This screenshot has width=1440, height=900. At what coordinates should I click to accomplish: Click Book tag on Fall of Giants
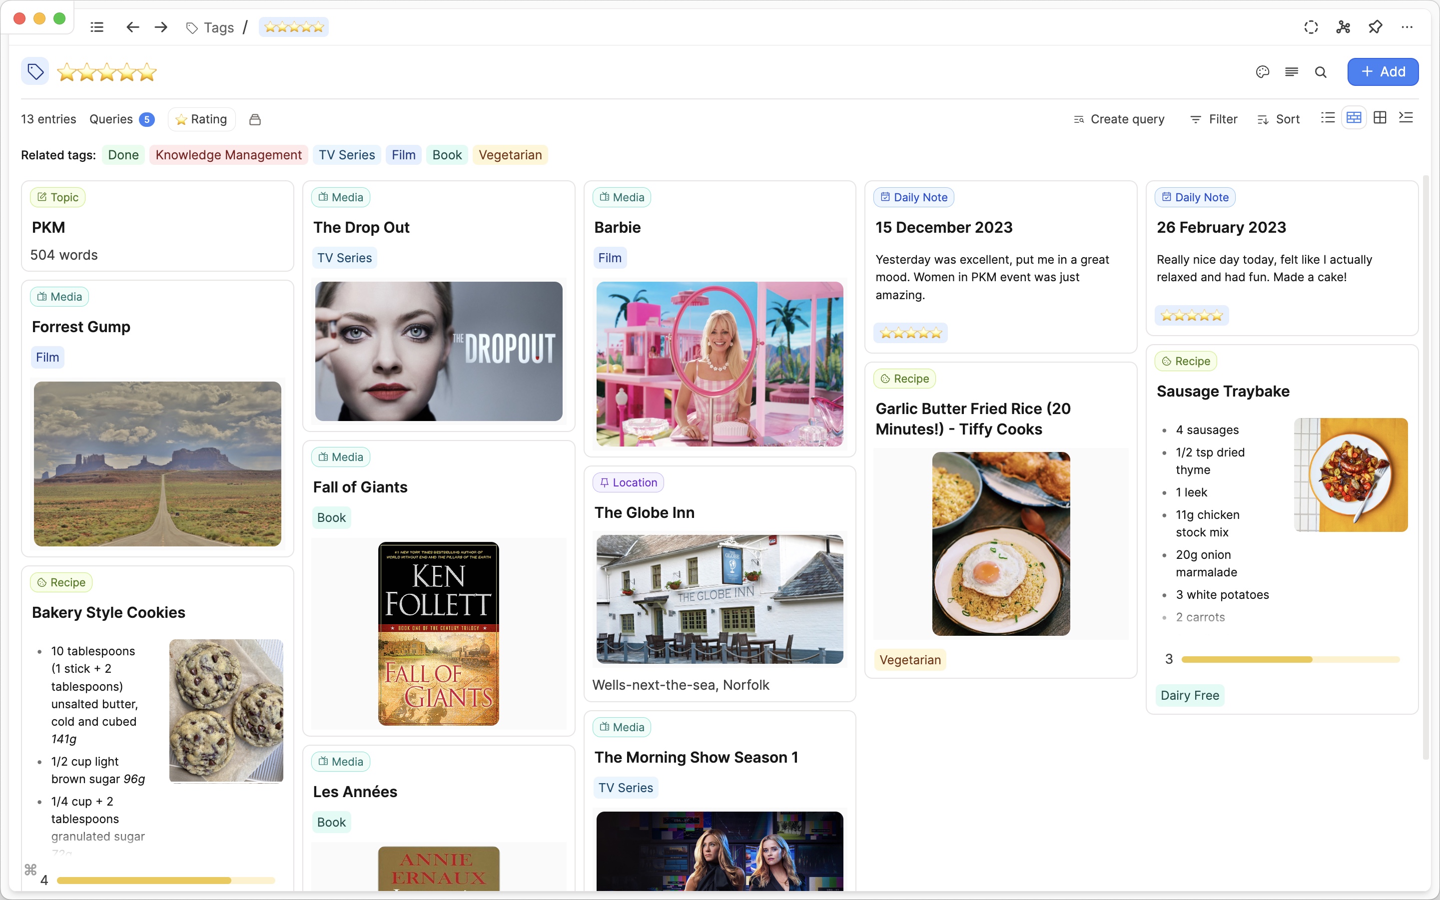331,517
